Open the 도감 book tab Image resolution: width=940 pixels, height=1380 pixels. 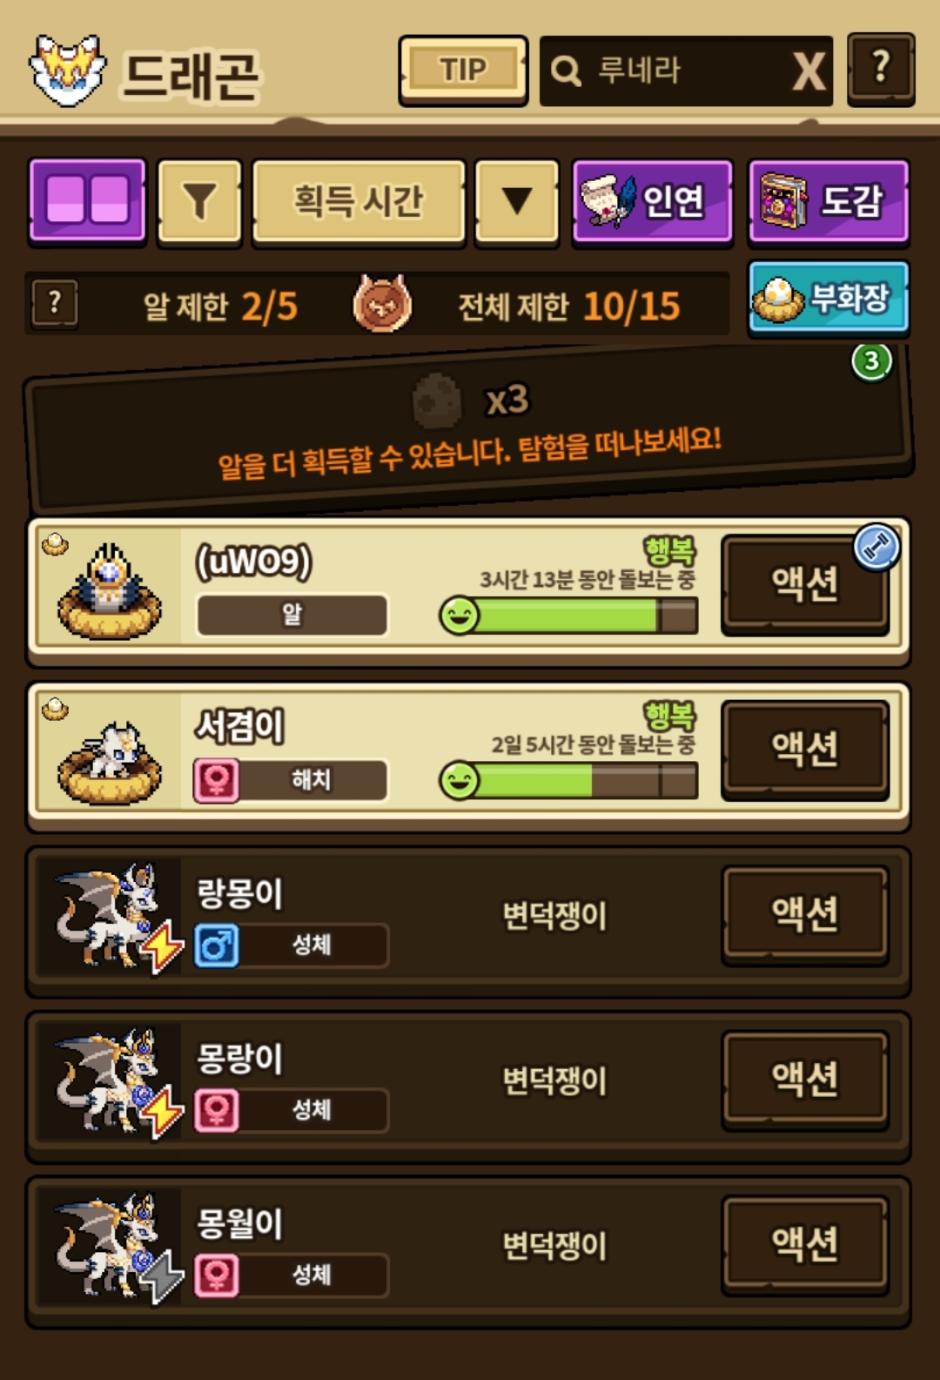click(829, 201)
